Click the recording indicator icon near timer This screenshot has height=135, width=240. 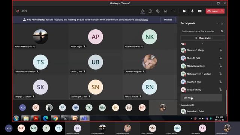18,11
